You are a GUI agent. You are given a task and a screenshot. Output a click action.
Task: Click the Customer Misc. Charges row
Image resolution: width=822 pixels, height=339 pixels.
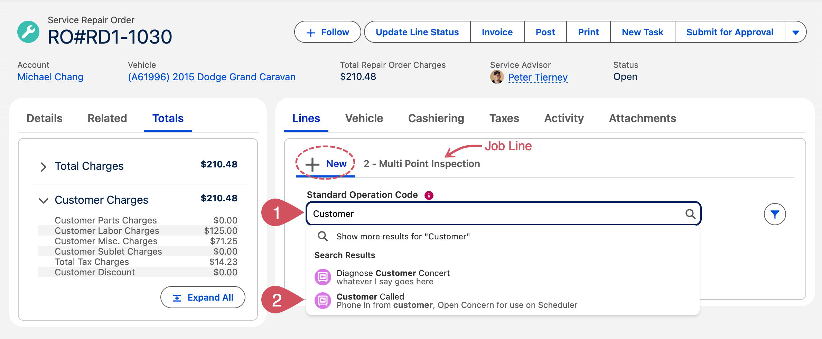138,241
